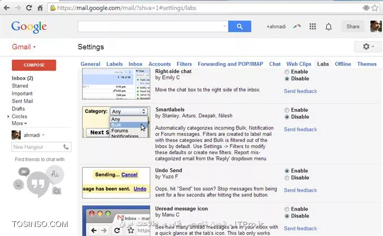This screenshot has width=383, height=236.
Task: Click the account profile photo at top right
Action: [376, 26]
